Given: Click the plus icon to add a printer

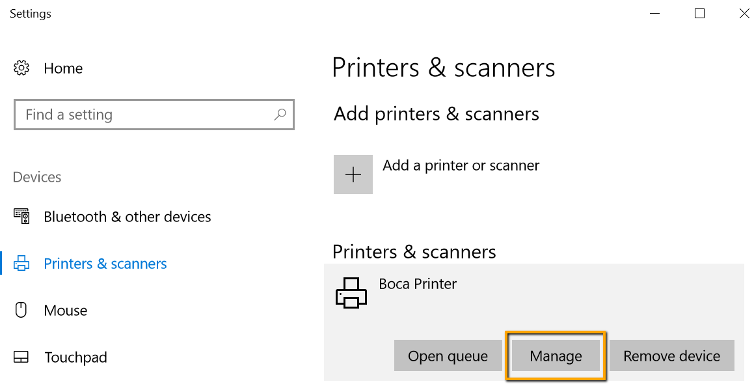Looking at the screenshot, I should [353, 174].
